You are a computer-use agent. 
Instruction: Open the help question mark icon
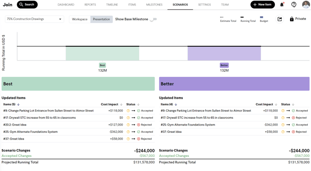pos(294,5)
